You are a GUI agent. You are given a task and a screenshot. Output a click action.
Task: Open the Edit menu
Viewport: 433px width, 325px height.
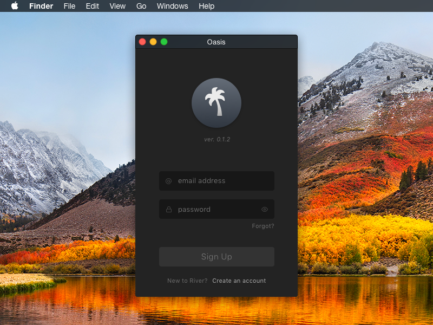click(x=92, y=6)
